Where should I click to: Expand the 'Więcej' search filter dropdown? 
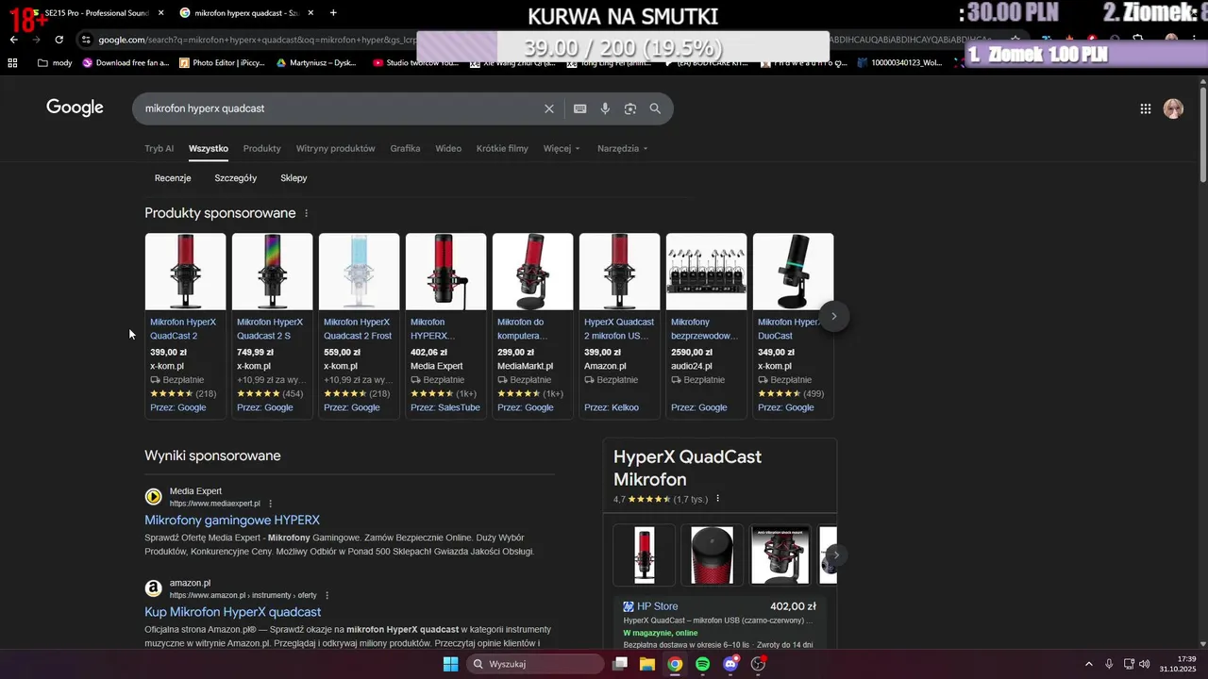coord(562,148)
